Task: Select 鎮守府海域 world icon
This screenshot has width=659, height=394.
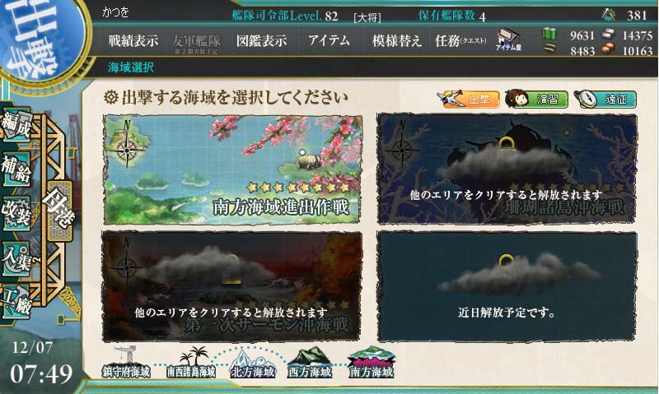Action: point(125,363)
